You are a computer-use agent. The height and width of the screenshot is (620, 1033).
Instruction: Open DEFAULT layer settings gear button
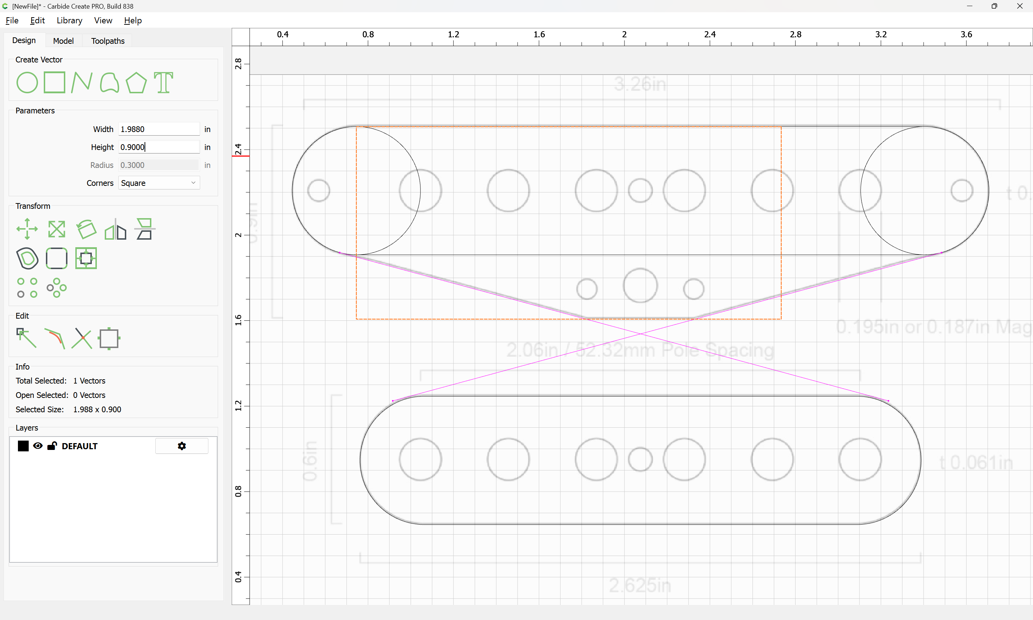(x=181, y=446)
